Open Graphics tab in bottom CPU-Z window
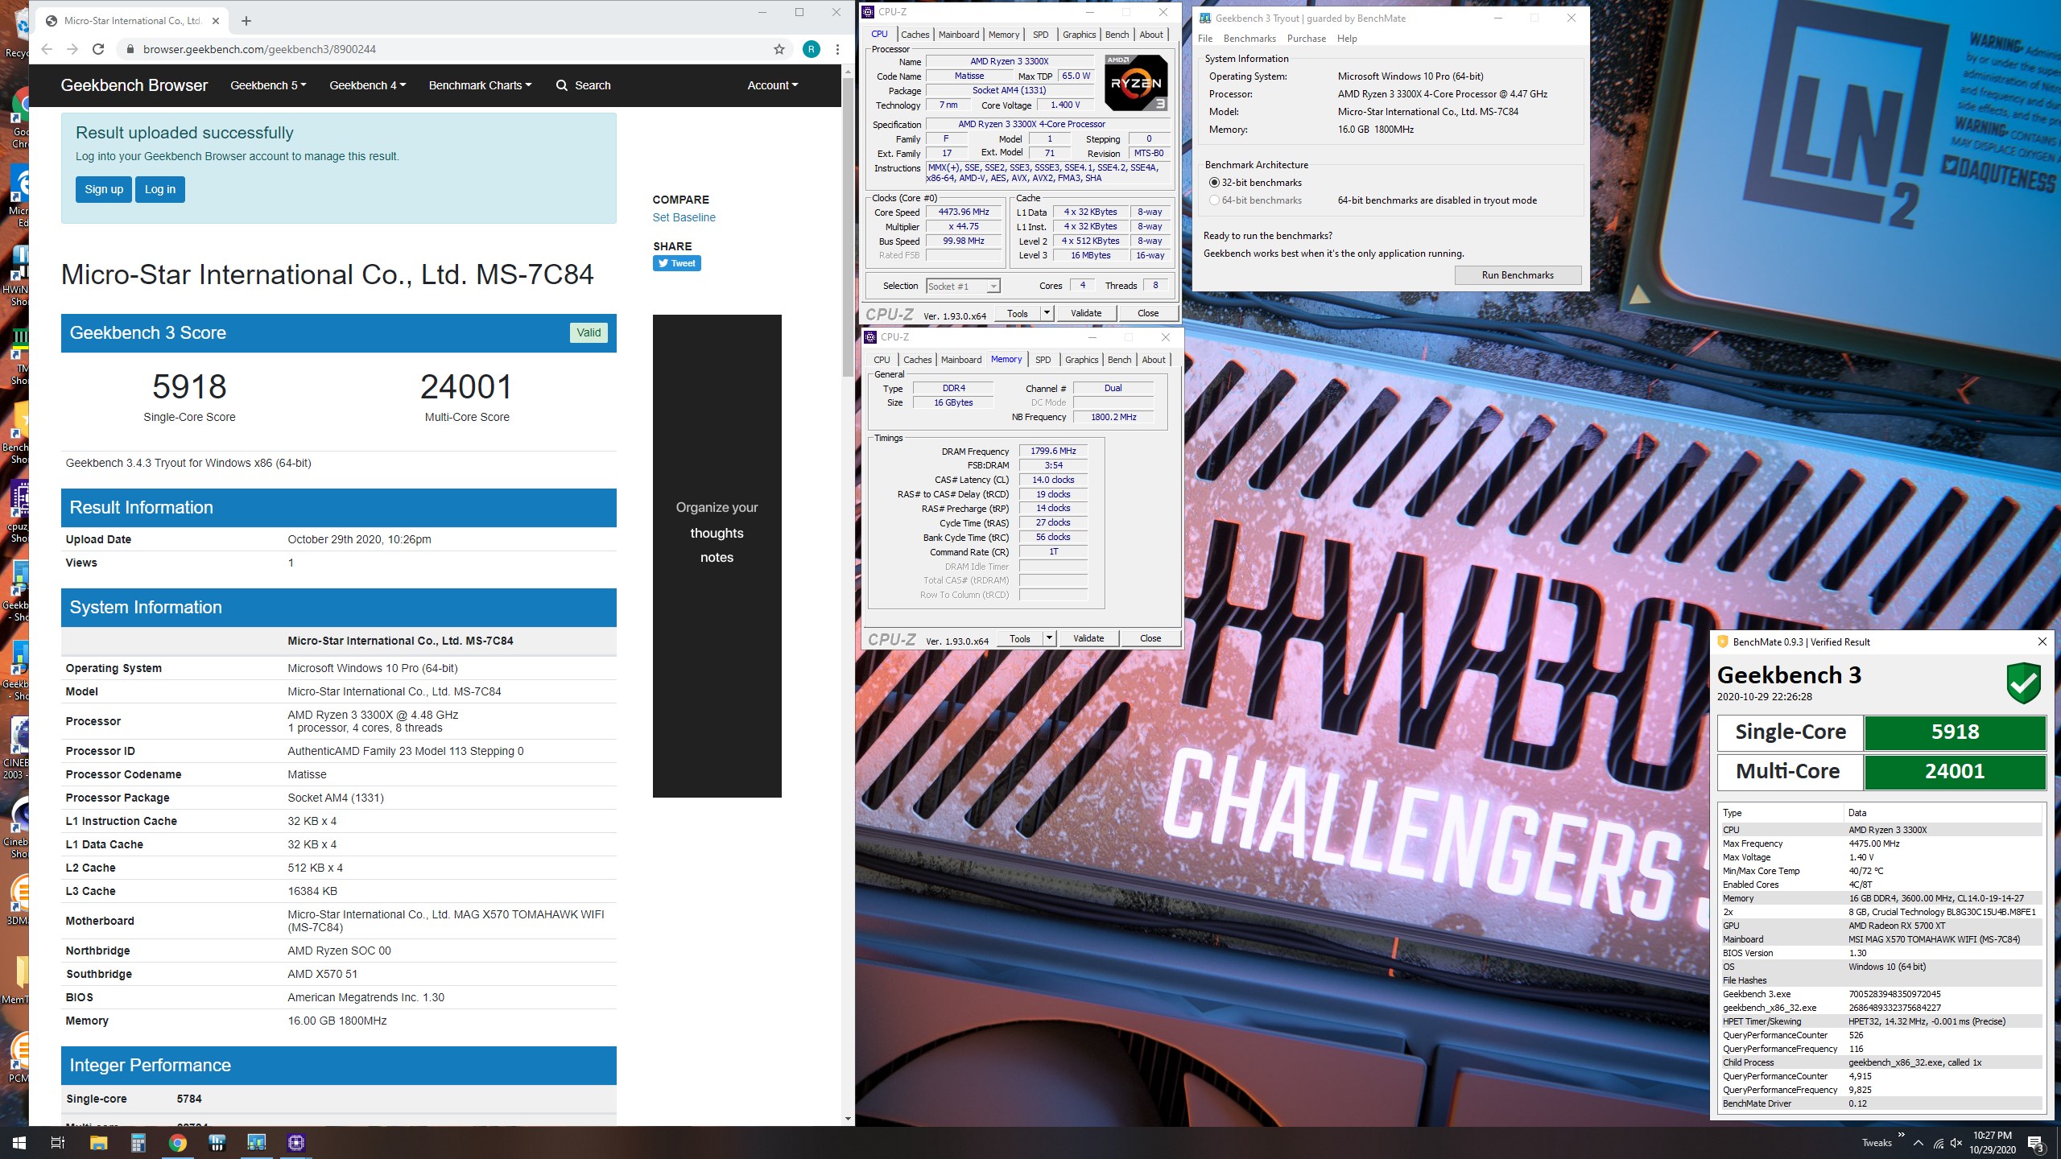2061x1159 pixels. click(x=1081, y=360)
